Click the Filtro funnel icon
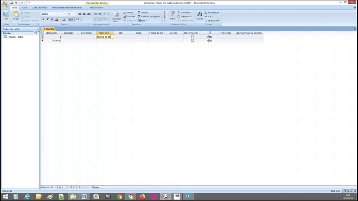Screen dimensions: 358x201 point(172,14)
